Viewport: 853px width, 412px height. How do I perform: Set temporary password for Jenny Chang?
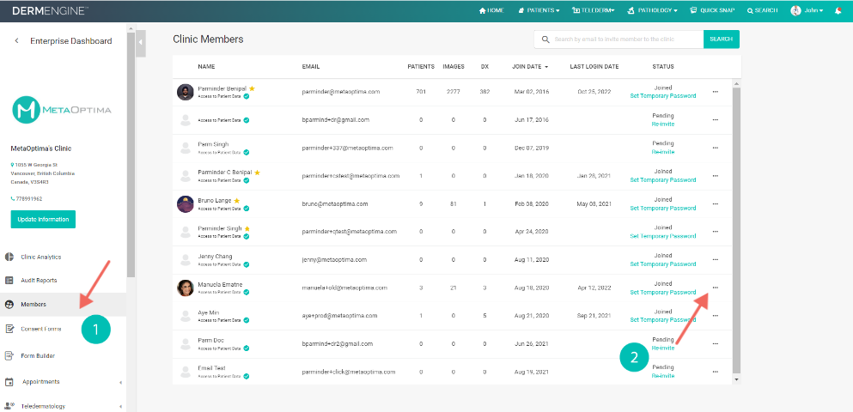tap(662, 264)
